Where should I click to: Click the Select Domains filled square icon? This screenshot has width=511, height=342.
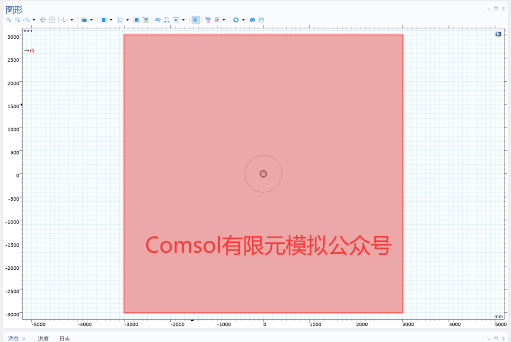coord(103,20)
